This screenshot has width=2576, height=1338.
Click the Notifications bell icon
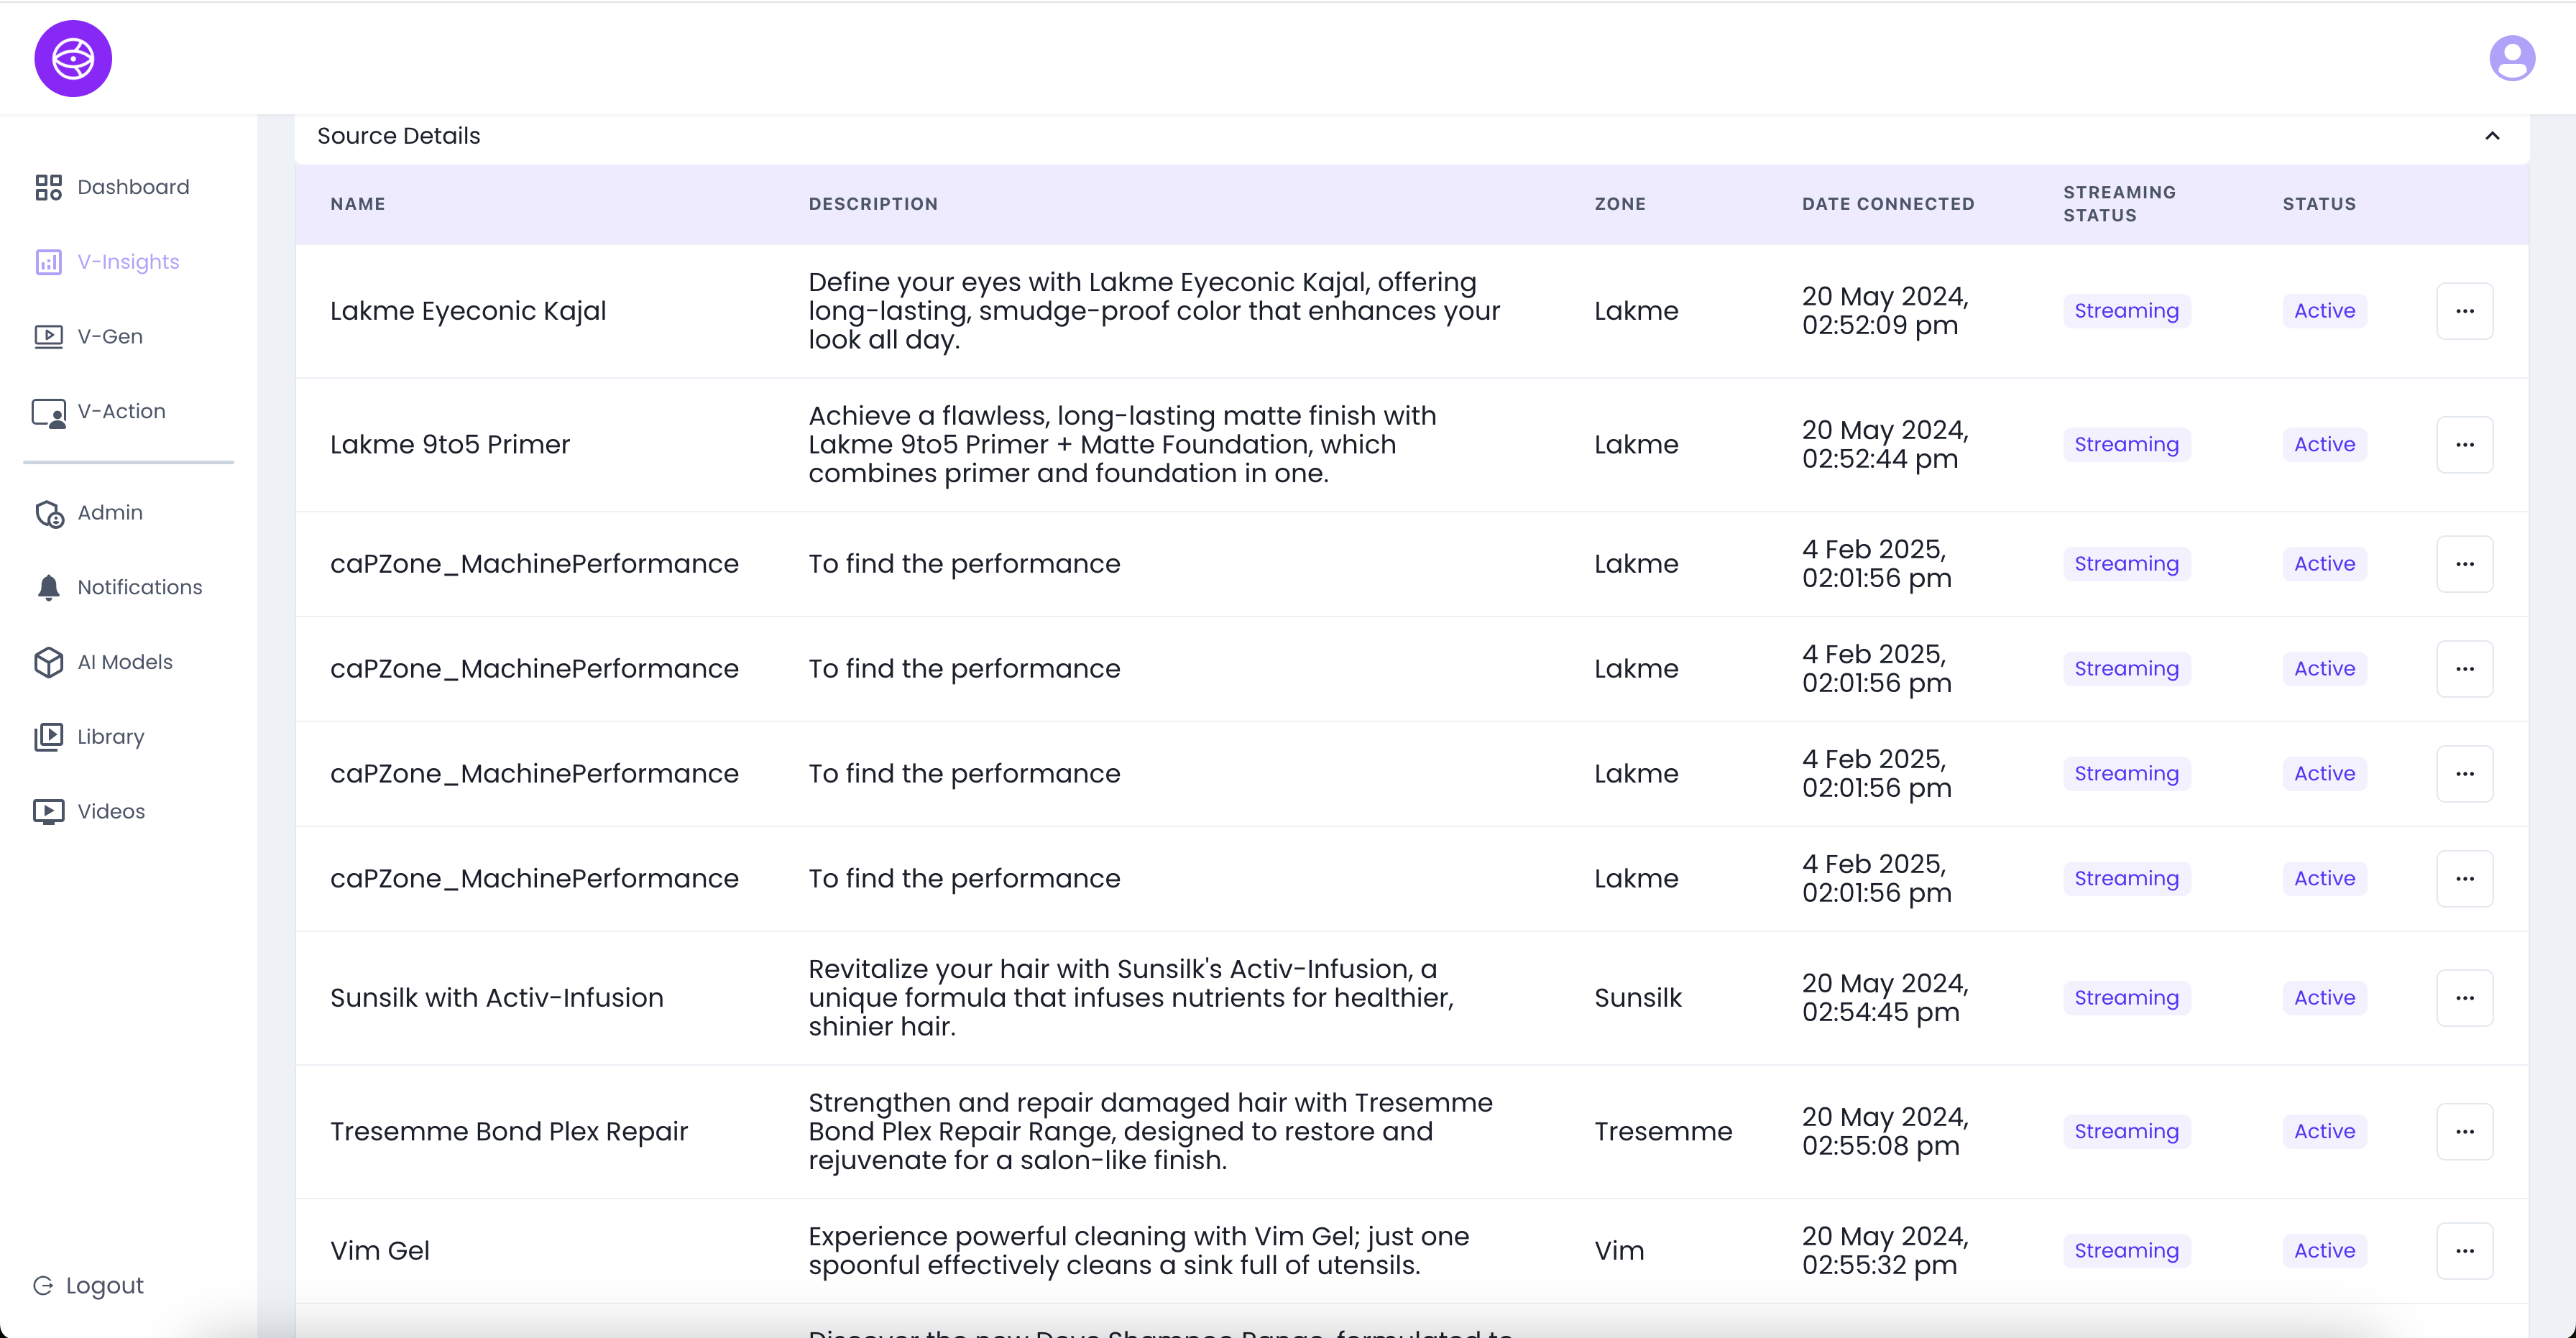tap(48, 587)
